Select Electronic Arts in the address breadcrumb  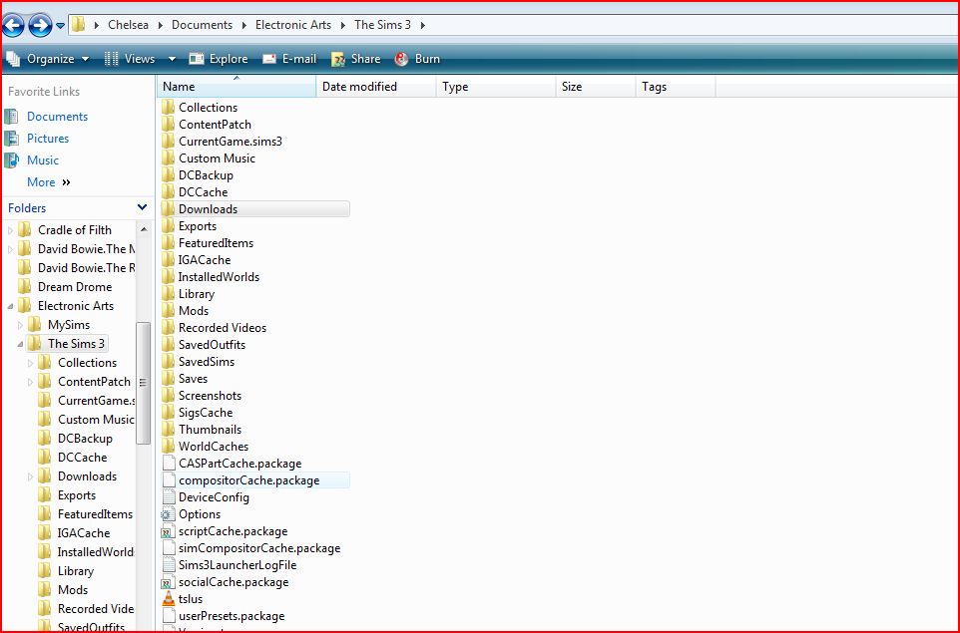293,25
